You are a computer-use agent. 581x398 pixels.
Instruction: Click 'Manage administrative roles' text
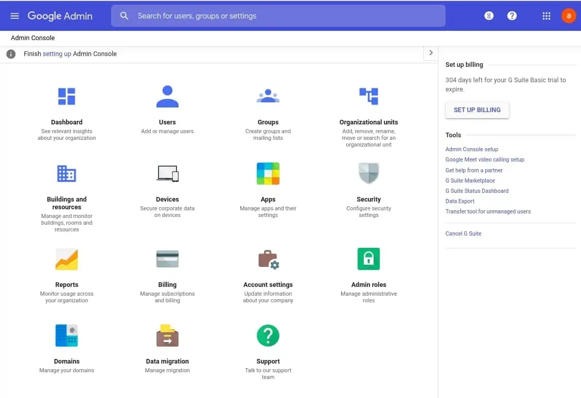pyautogui.click(x=368, y=297)
